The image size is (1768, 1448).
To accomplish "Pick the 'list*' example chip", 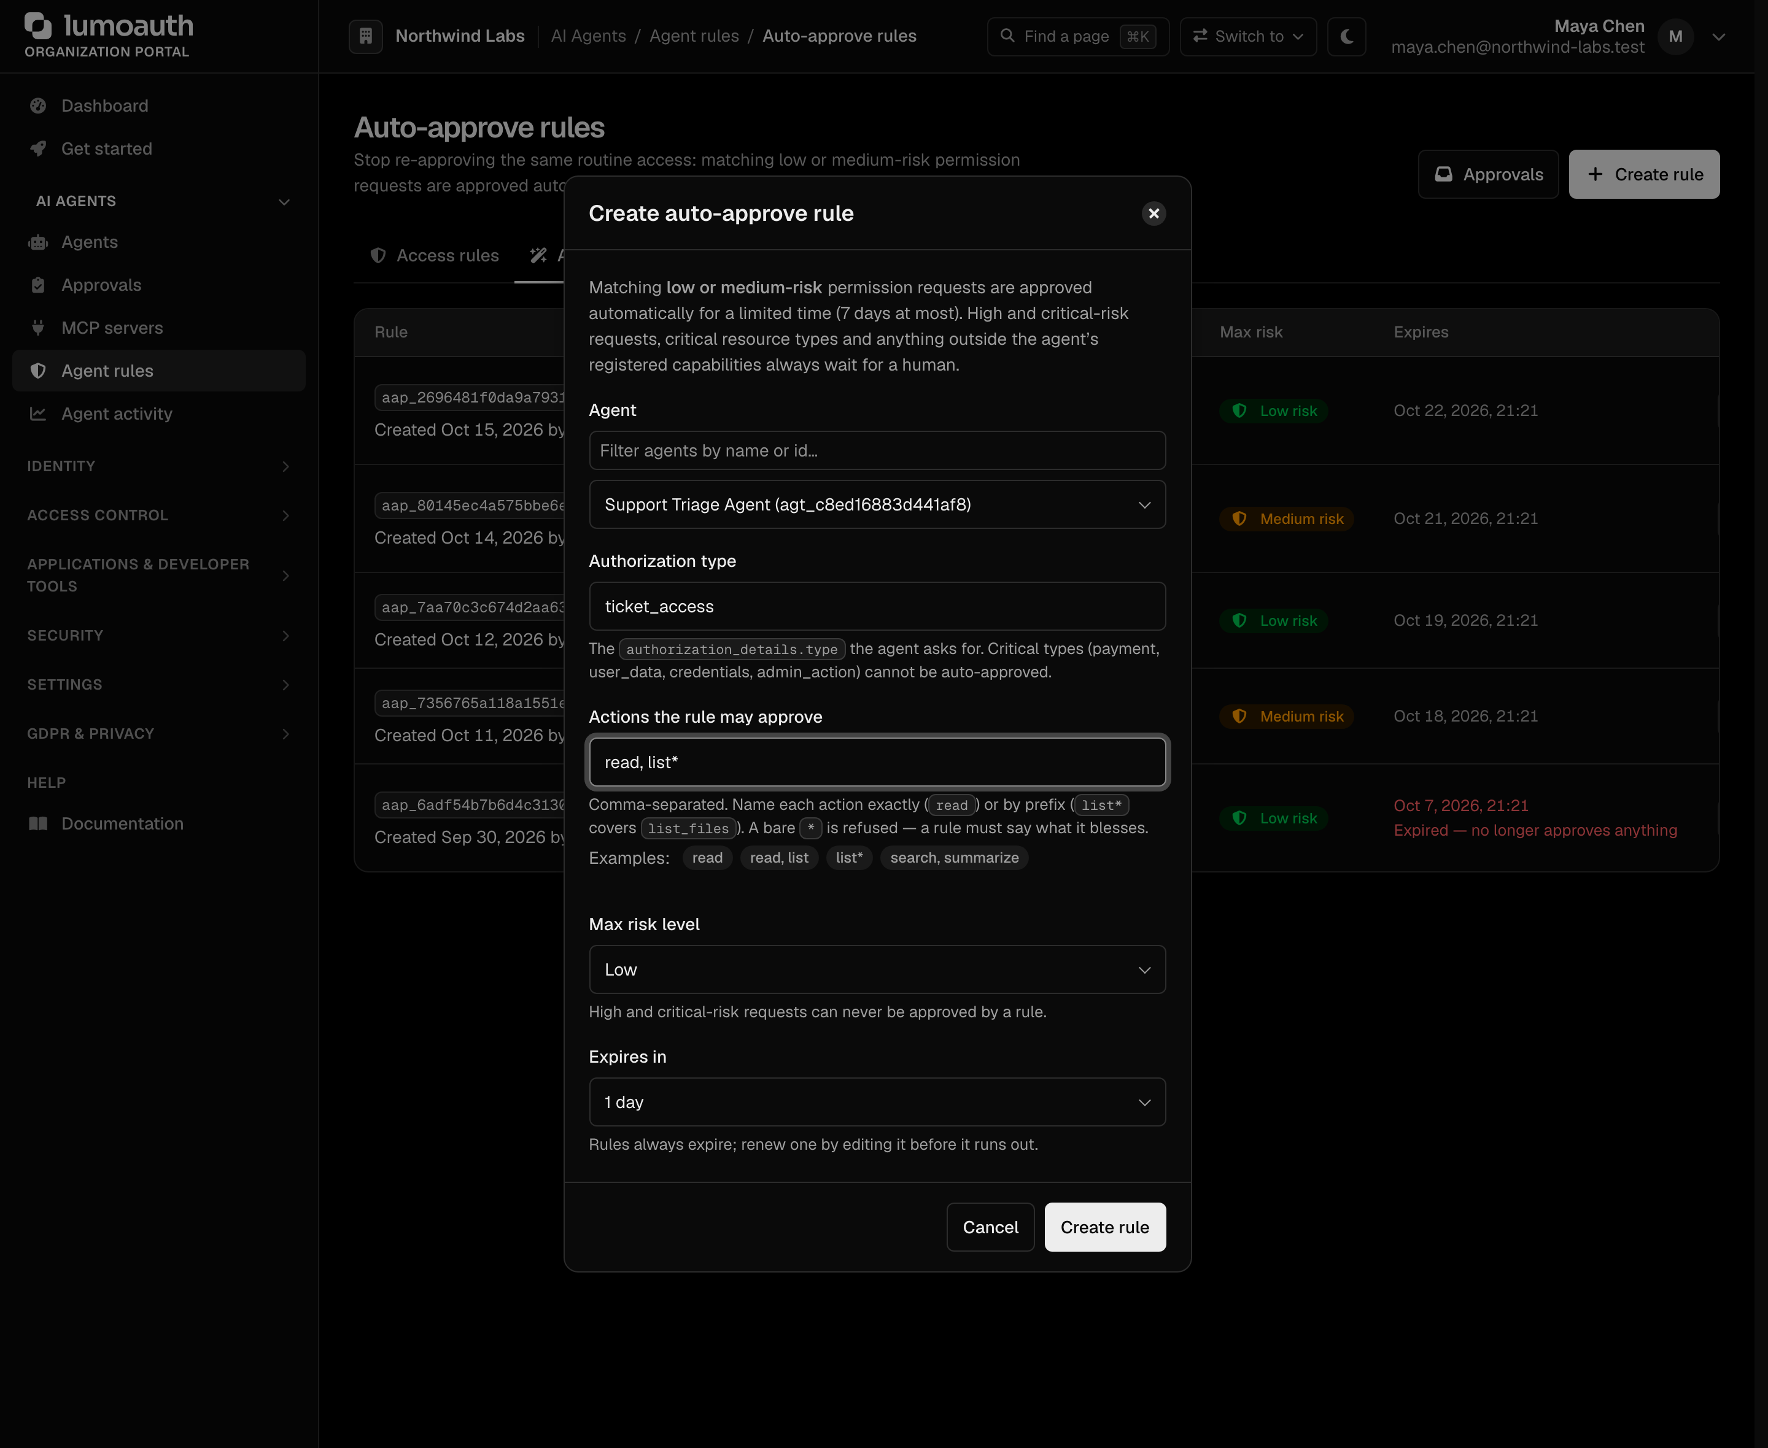I will (850, 858).
